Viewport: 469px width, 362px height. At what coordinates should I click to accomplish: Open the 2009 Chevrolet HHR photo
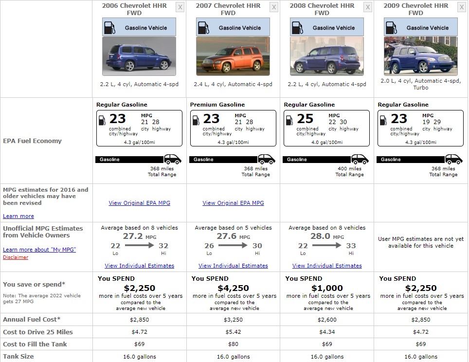coord(421,56)
